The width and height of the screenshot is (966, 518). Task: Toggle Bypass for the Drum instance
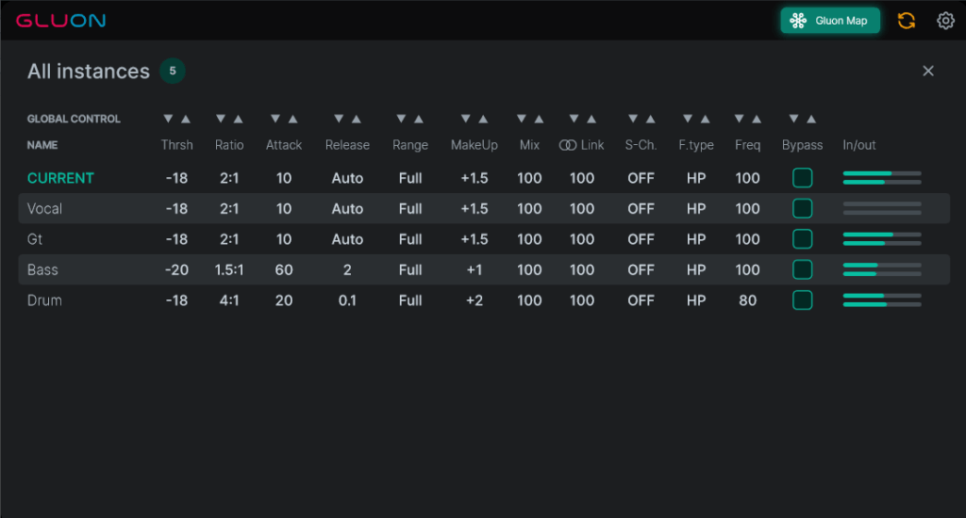(802, 300)
